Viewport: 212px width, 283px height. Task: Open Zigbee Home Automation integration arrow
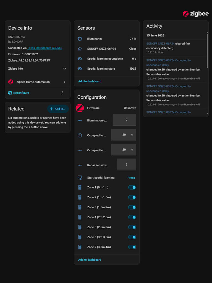point(64,82)
